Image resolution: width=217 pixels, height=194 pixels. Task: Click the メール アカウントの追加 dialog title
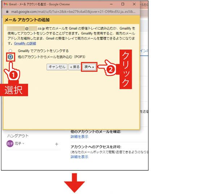(x=27, y=20)
